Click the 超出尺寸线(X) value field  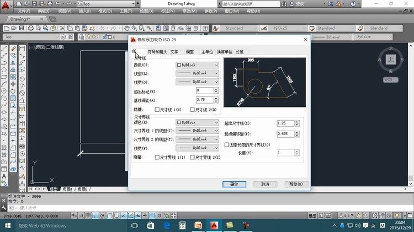click(286, 123)
